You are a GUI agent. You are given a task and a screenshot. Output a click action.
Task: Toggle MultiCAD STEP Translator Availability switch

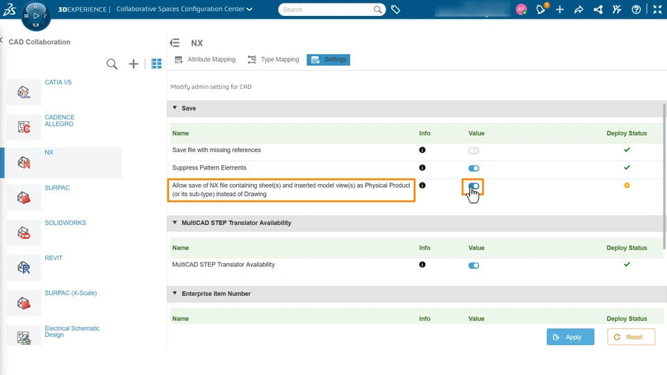click(x=473, y=266)
